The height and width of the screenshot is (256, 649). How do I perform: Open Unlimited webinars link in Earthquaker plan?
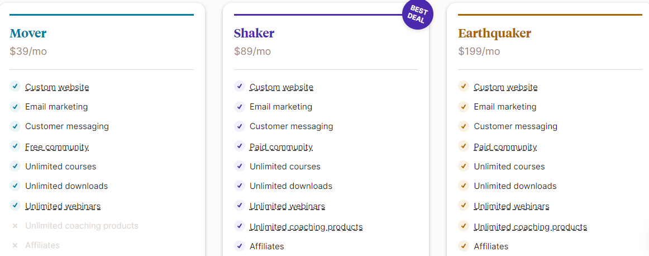[512, 206]
